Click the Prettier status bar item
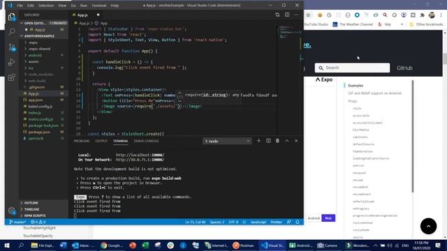 coord(276,222)
